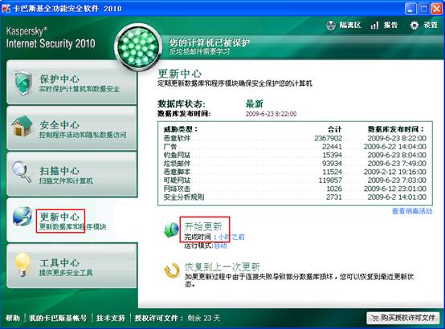Switch to the 扫描中心 tab

click(71, 174)
